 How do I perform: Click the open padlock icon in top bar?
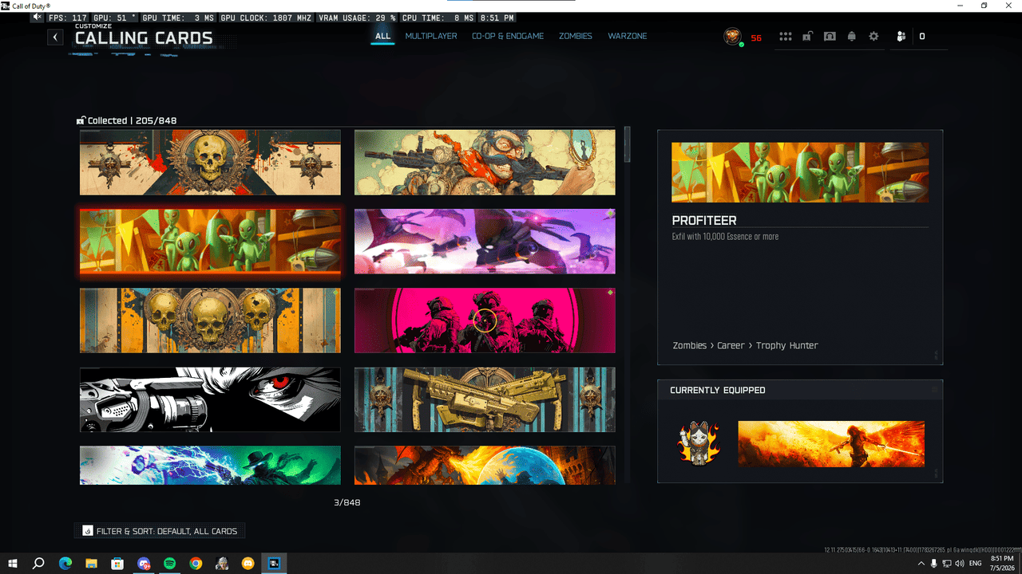(808, 37)
